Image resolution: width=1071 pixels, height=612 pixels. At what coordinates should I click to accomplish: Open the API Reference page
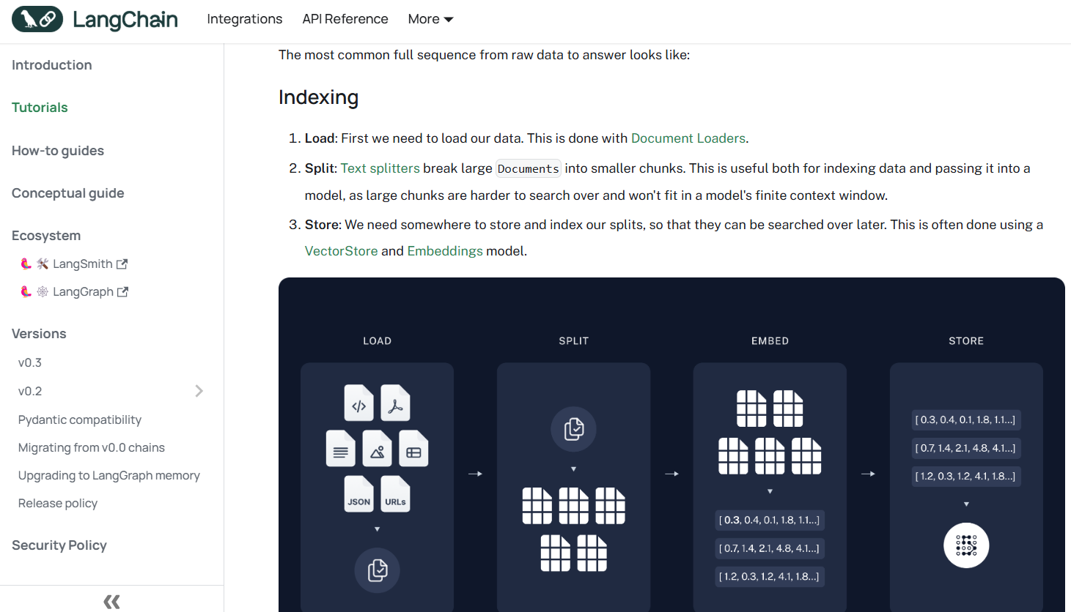click(x=345, y=19)
